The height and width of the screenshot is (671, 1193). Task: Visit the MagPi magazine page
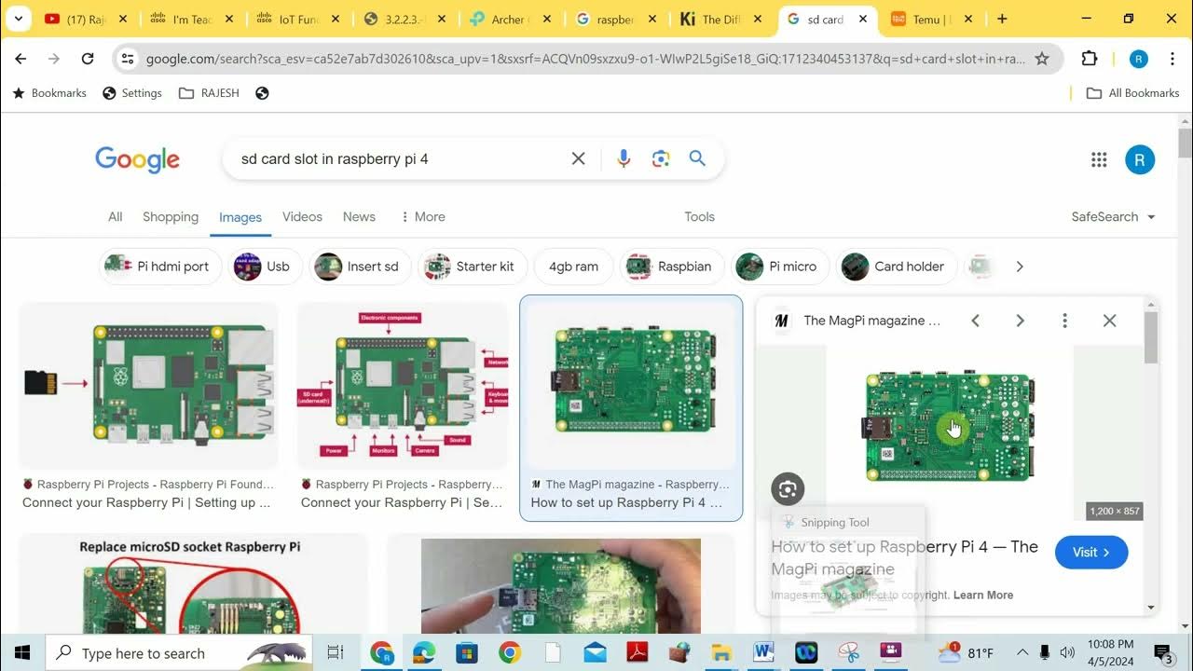[1091, 553]
